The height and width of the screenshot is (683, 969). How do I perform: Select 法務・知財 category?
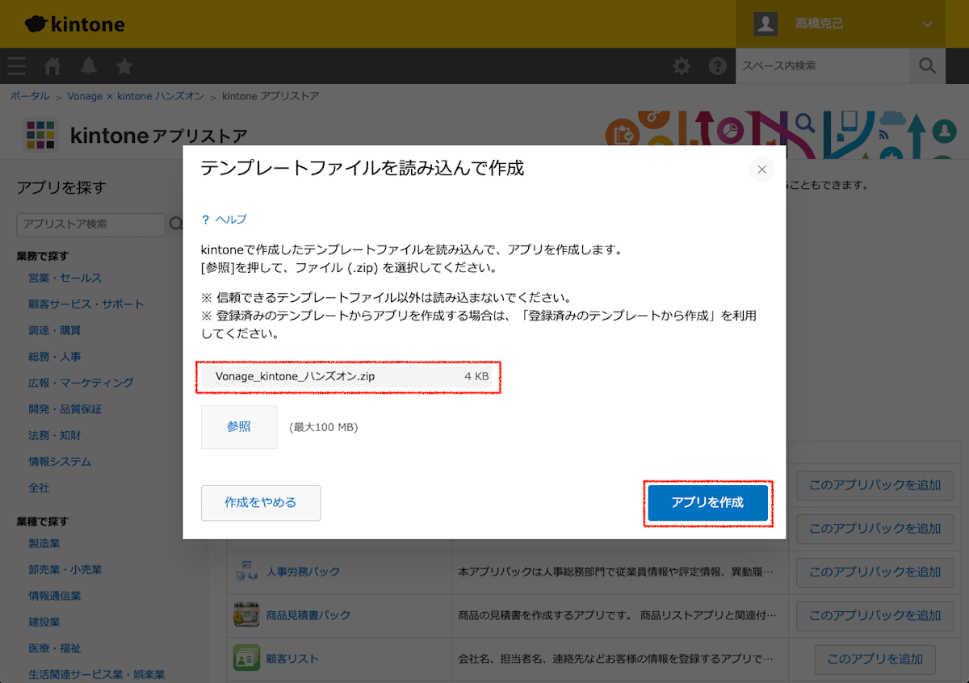55,435
